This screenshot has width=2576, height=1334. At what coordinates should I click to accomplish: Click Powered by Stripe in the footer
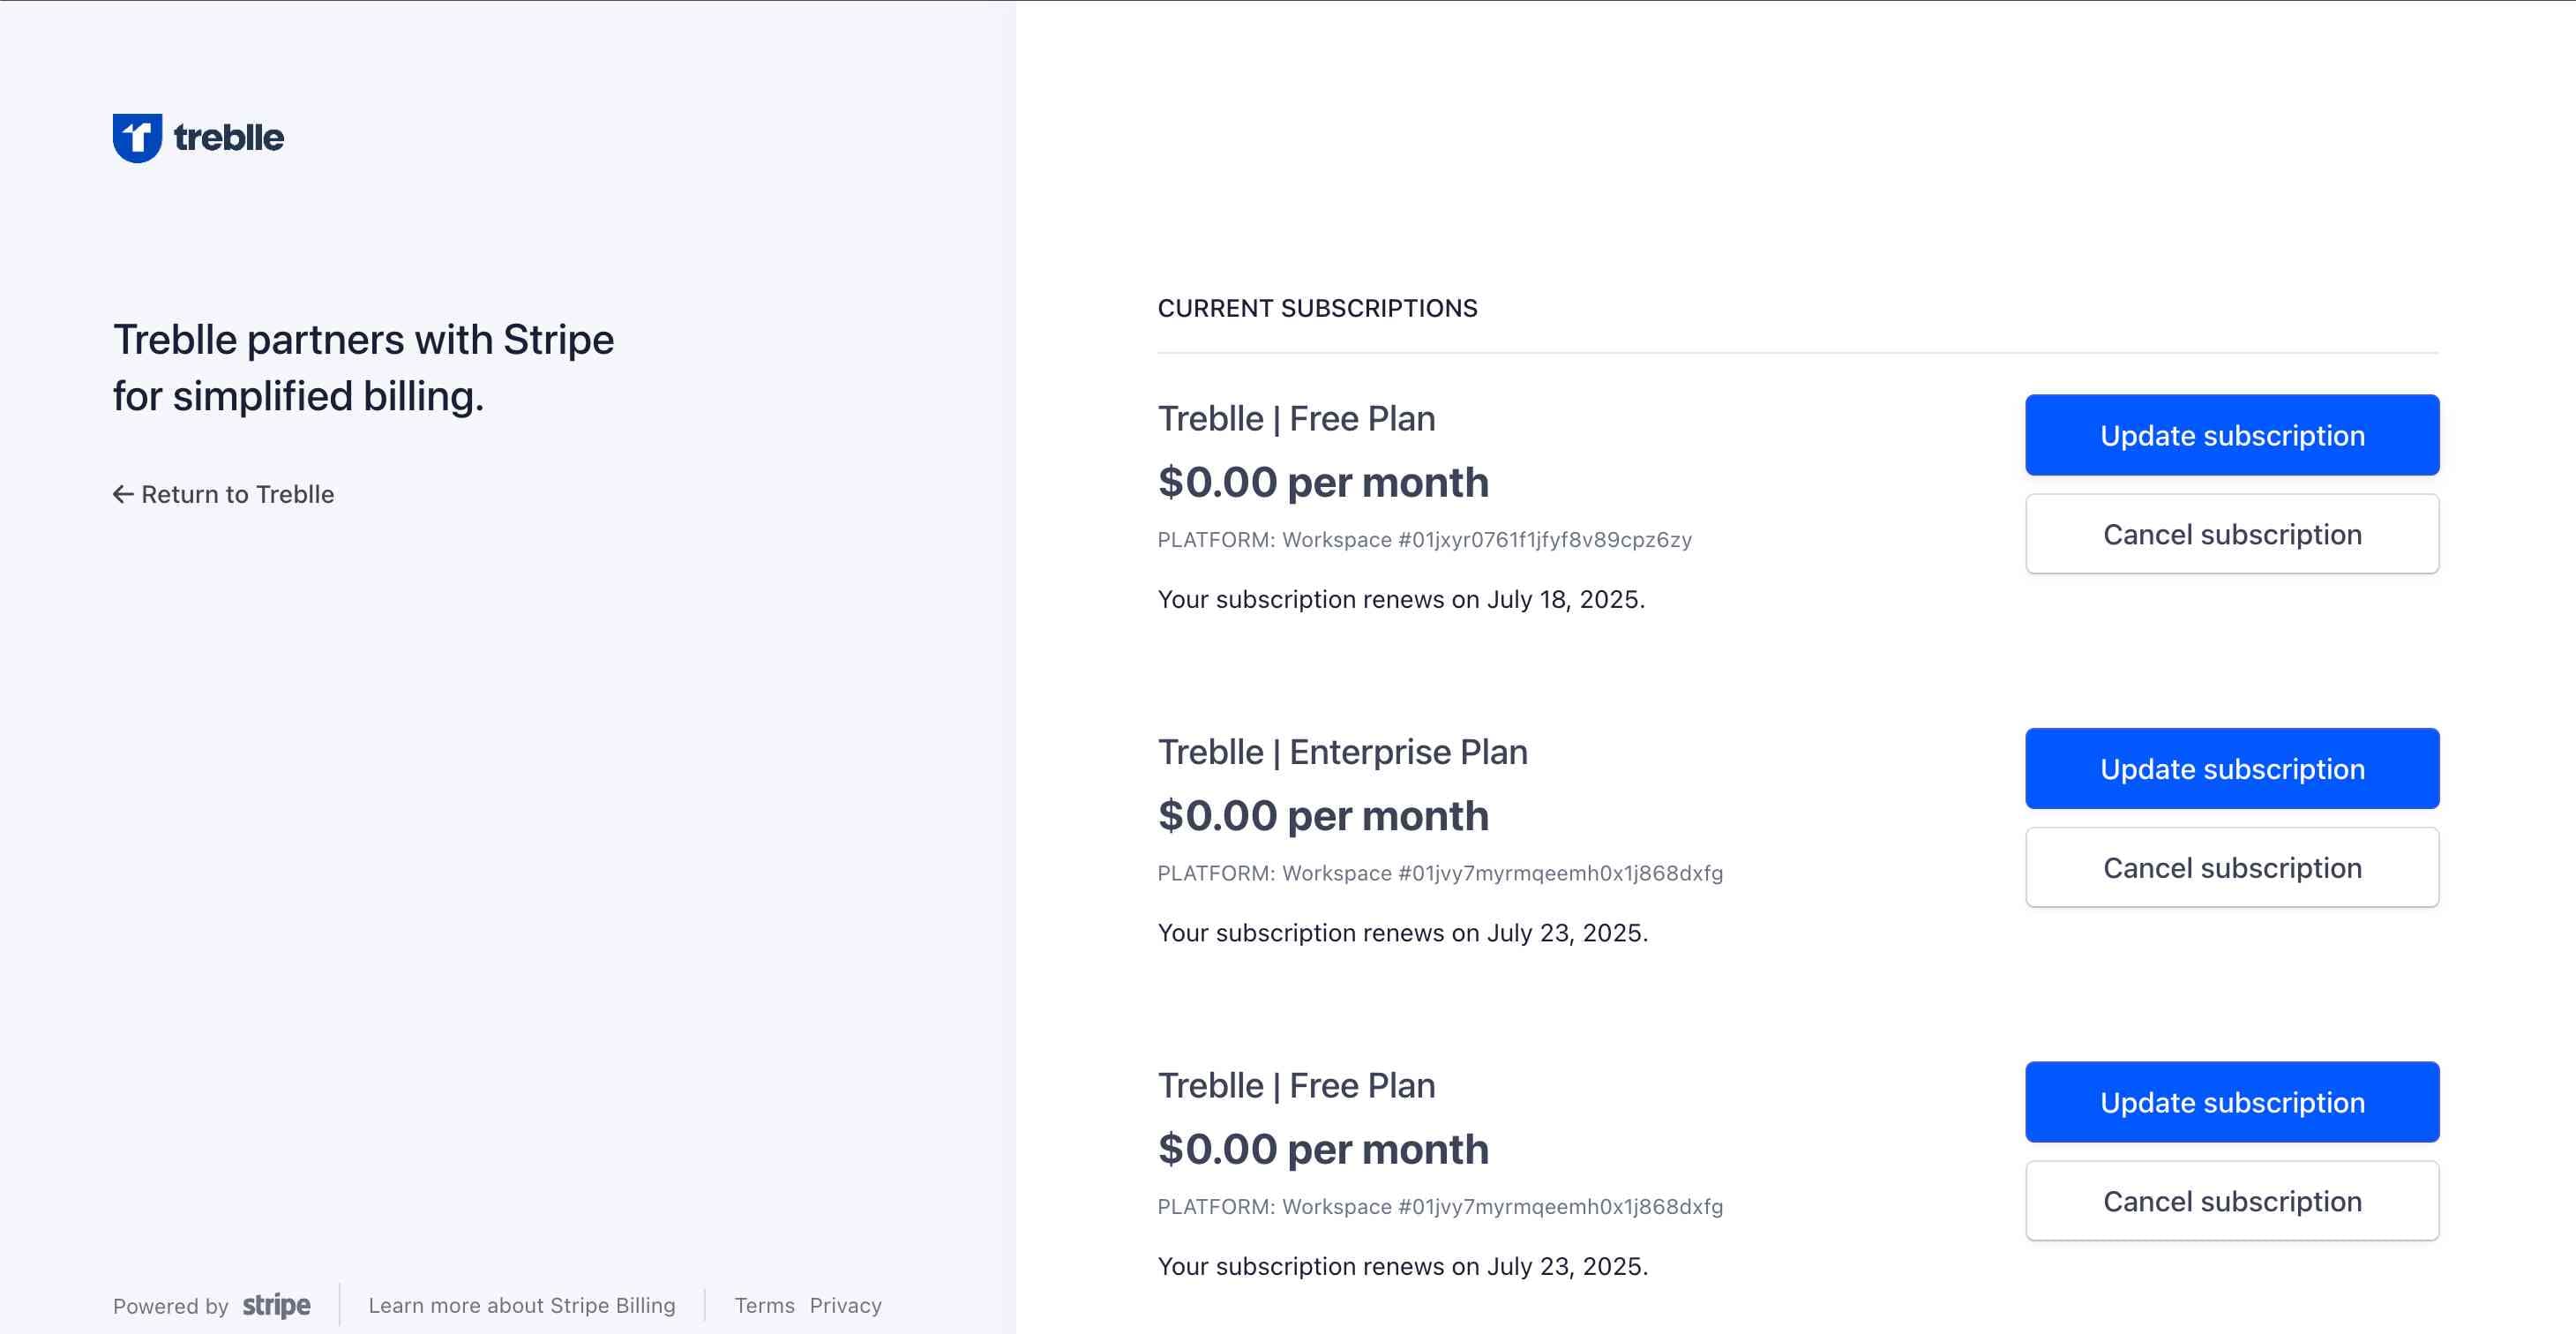click(211, 1305)
